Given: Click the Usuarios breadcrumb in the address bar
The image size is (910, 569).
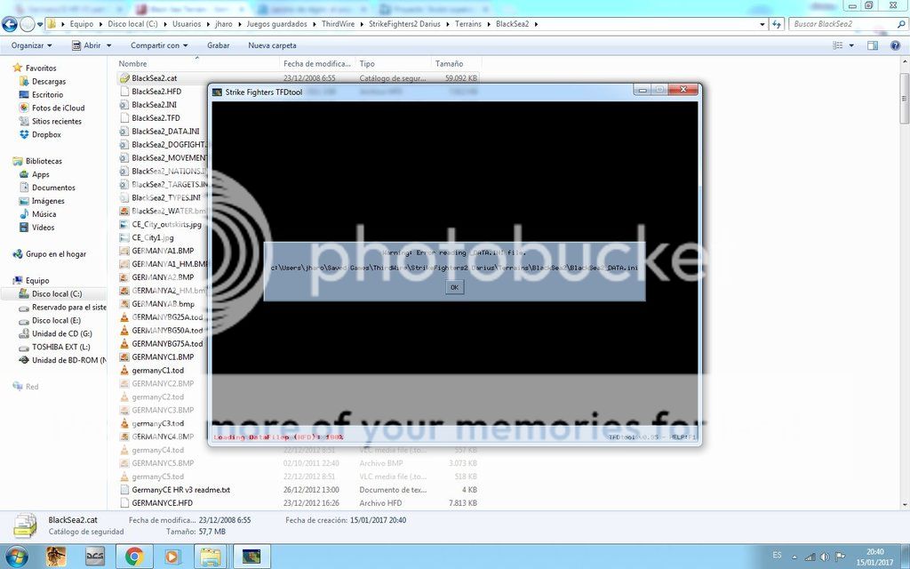Looking at the screenshot, I should pos(187,24).
